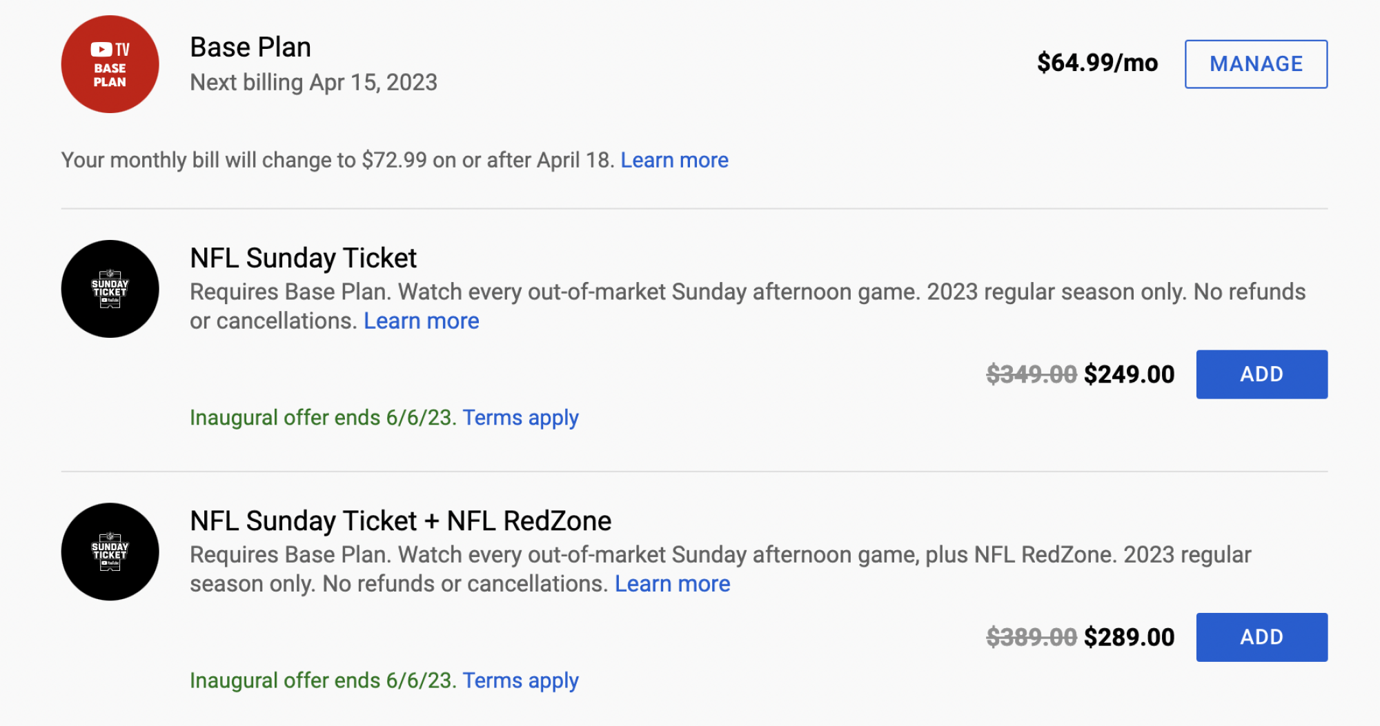Open Learn more for NFL Sunday Ticket
This screenshot has width=1380, height=726.
coord(421,320)
